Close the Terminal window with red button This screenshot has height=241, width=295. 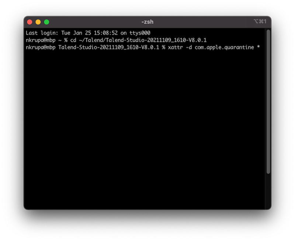[x=30, y=22]
